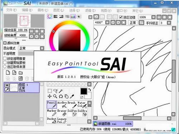
Task: Open the 窗口 menu
Action: tap(122, 11)
